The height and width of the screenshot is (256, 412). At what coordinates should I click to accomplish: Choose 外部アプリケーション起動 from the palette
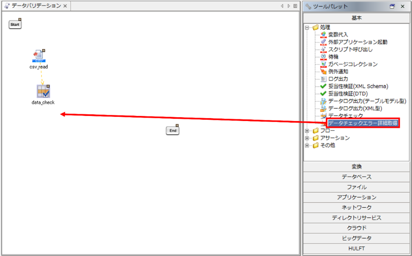point(357,42)
